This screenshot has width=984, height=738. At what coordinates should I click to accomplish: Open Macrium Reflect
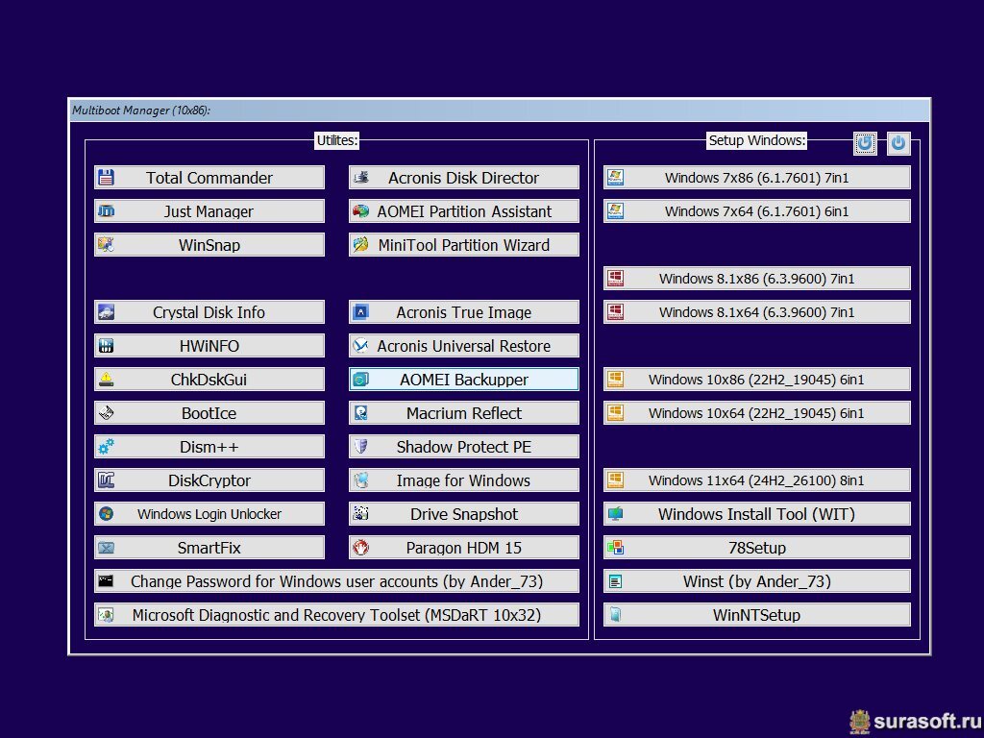[464, 413]
